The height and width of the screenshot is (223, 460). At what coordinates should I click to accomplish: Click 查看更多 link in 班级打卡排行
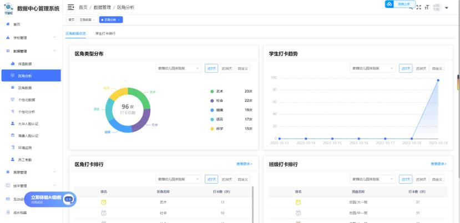coord(438,164)
